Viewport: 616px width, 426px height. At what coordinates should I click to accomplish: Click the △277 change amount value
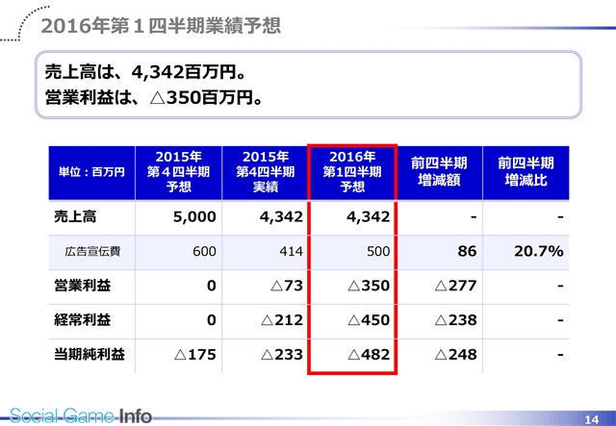(x=455, y=286)
